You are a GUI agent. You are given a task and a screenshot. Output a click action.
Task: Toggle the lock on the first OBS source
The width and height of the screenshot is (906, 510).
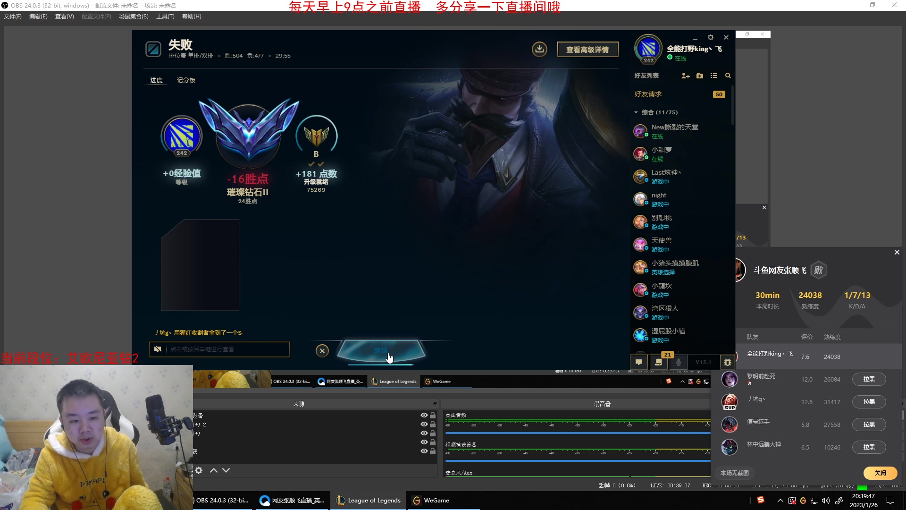(x=433, y=416)
